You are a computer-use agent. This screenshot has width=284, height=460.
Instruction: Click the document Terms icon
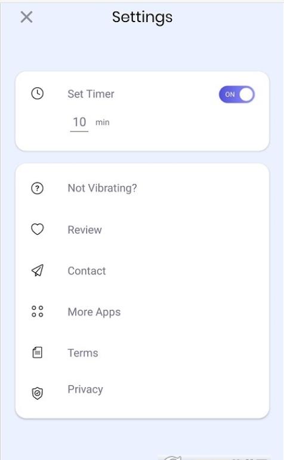coord(37,352)
